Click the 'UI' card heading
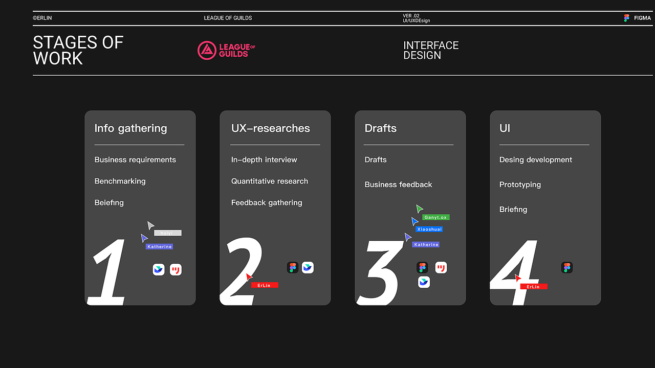This screenshot has width=655, height=368. coord(505,128)
